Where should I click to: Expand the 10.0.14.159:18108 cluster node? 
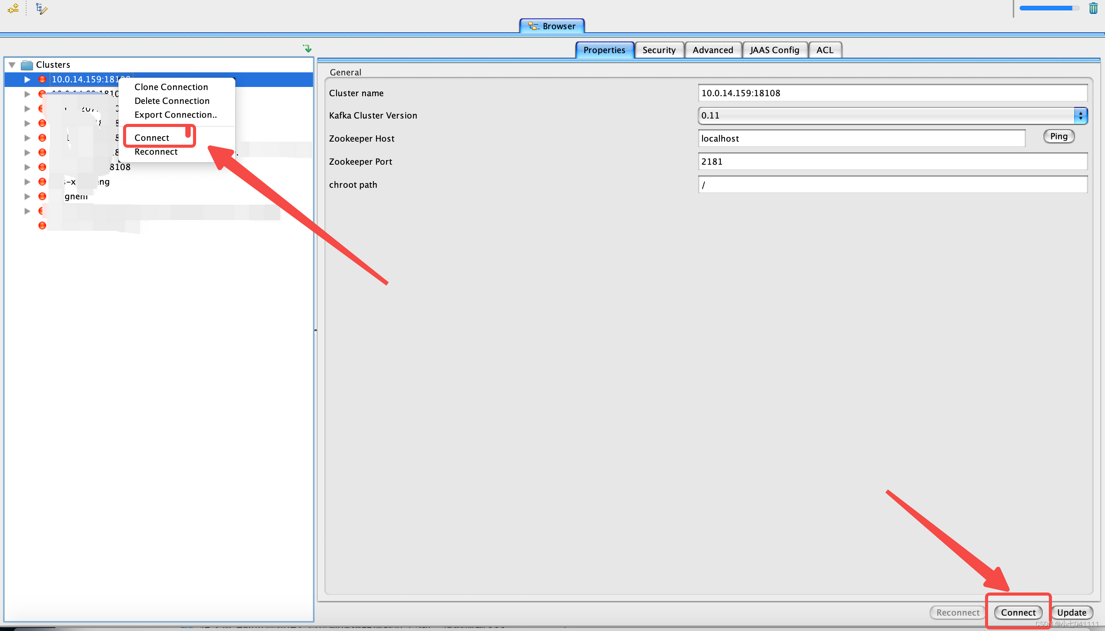click(x=27, y=79)
